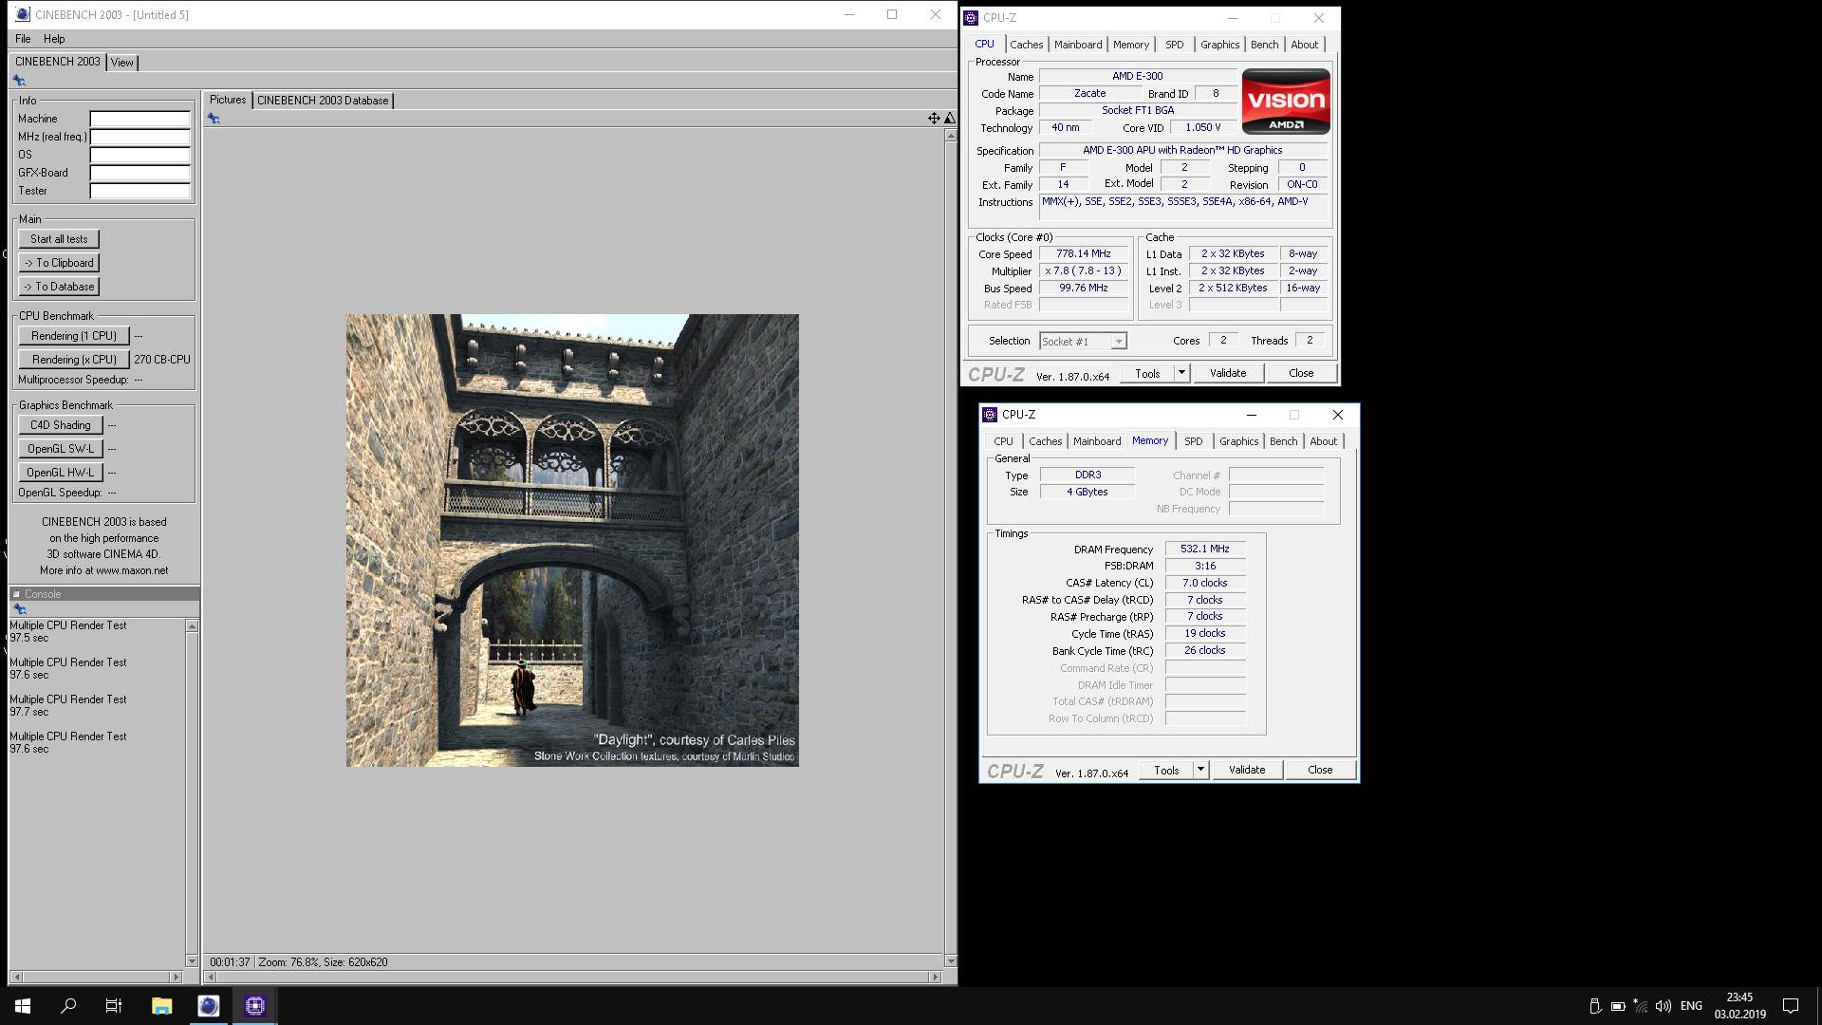Viewport: 1822px width, 1025px height.
Task: Click the To Database button
Action: click(x=59, y=287)
